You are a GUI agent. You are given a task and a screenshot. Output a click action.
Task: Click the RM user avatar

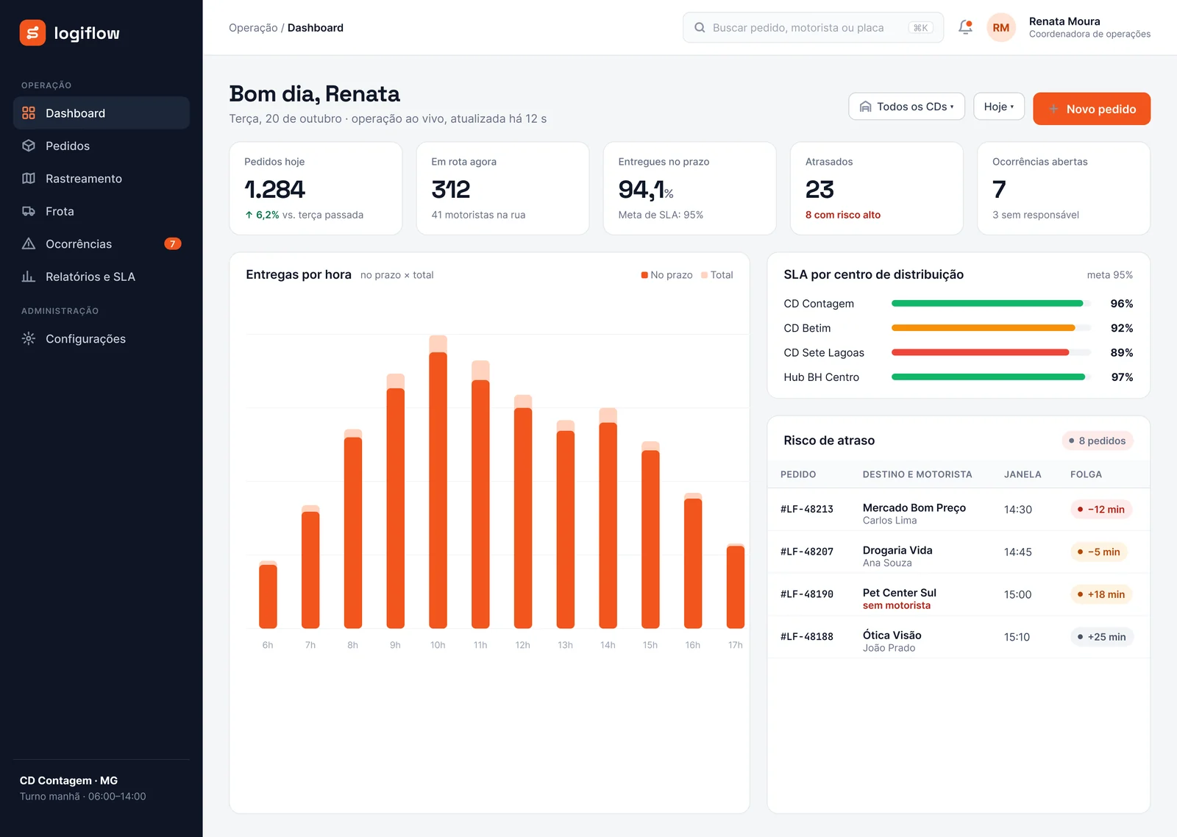(x=1000, y=27)
